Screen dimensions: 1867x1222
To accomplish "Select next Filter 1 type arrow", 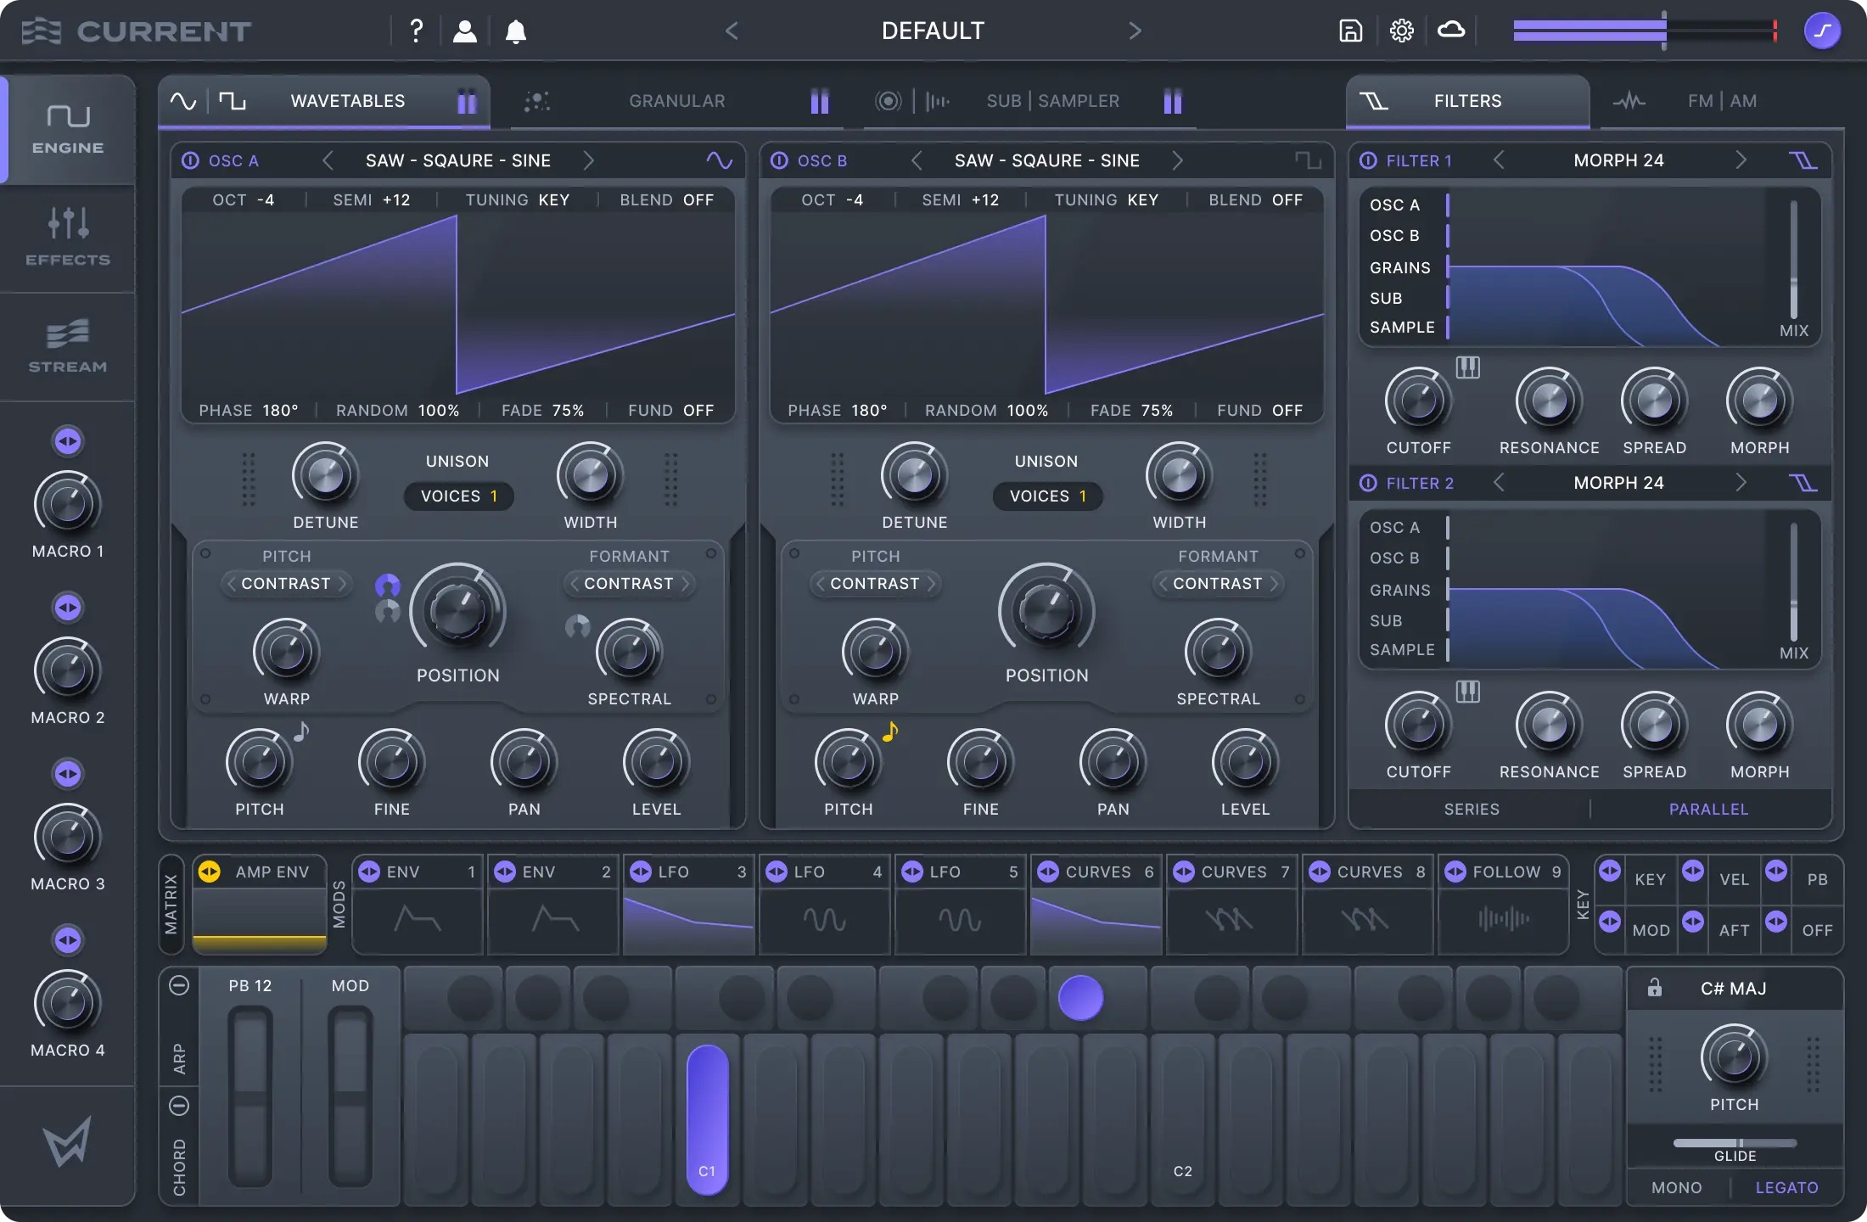I will pos(1741,160).
